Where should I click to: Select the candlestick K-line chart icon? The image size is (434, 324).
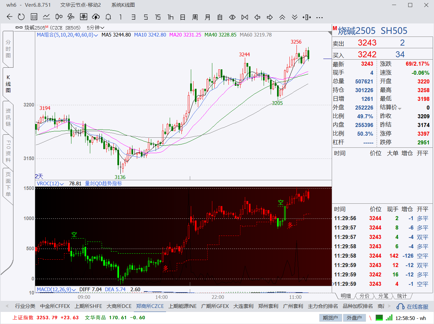(x=59, y=17)
